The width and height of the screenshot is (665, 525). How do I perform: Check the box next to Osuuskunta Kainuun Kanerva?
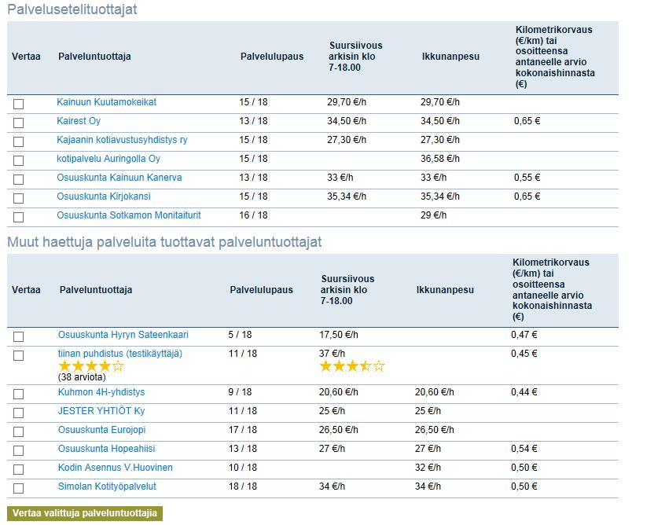[x=18, y=179]
